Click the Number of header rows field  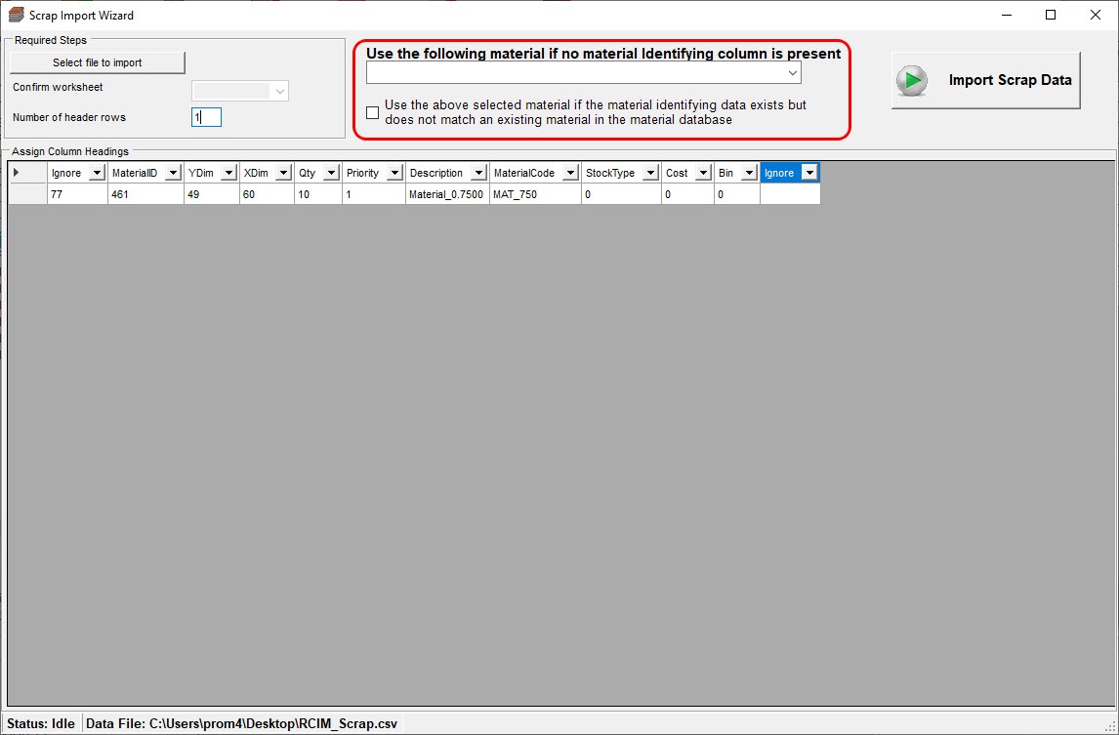tap(207, 117)
